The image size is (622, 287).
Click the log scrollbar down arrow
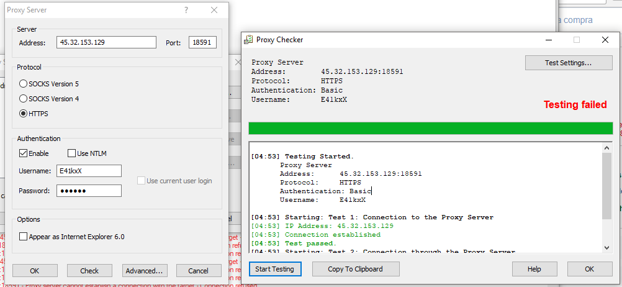(x=607, y=247)
